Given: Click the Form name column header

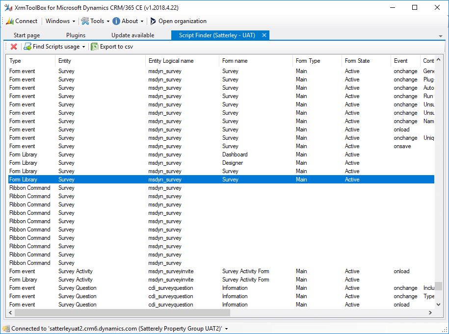Looking at the screenshot, I should pos(256,61).
